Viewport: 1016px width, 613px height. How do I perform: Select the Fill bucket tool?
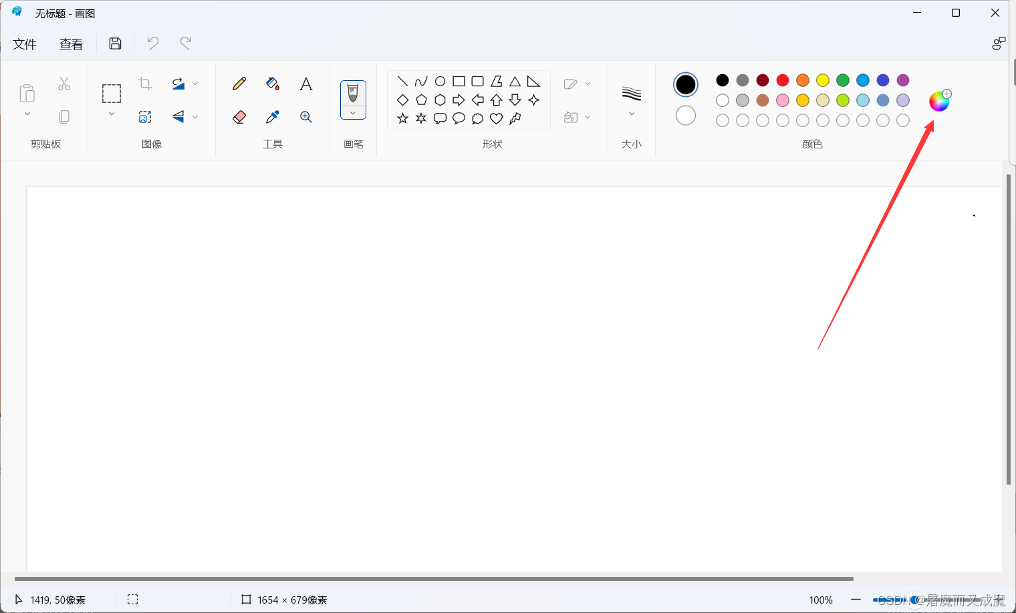click(273, 84)
